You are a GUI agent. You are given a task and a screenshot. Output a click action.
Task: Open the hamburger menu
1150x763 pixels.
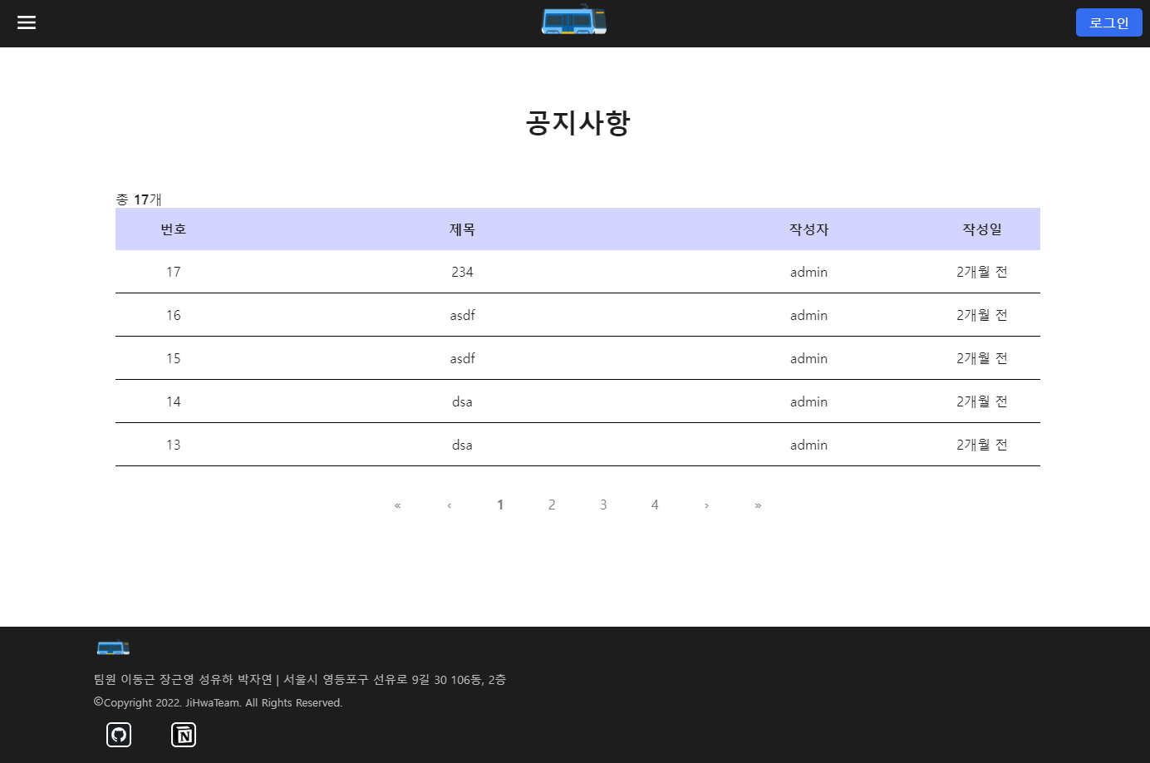point(27,22)
